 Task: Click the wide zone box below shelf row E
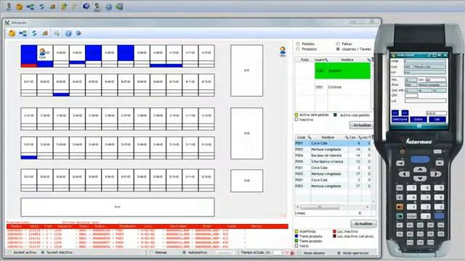click(118, 207)
